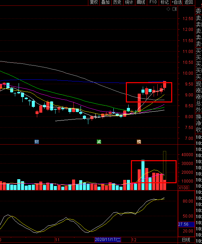Screen dimensions: 202x244
Task: Click the diamond icon above the chart
Action: [x=169, y=9]
